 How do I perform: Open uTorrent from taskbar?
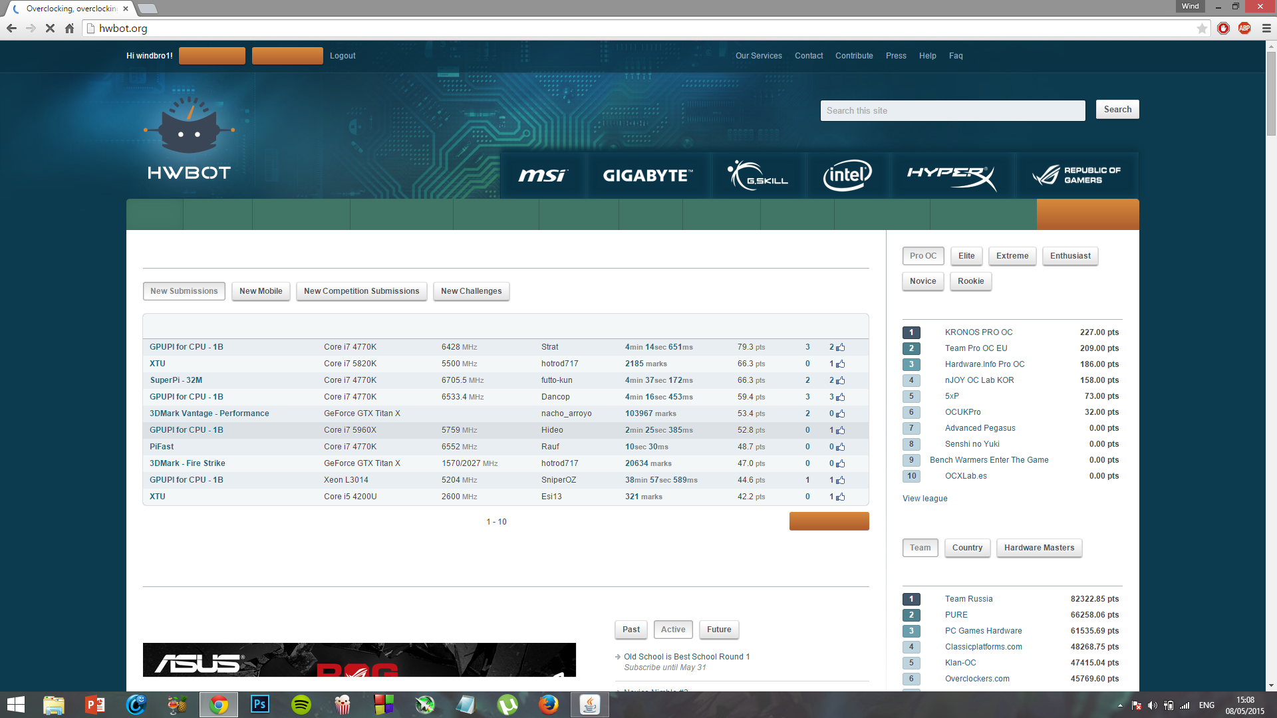507,705
